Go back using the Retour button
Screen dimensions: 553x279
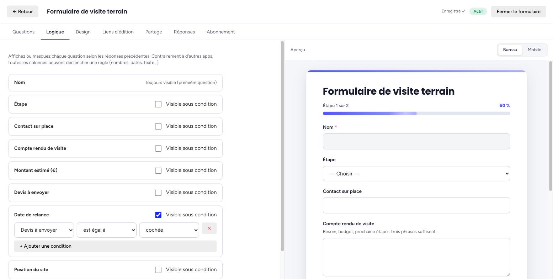point(23,11)
